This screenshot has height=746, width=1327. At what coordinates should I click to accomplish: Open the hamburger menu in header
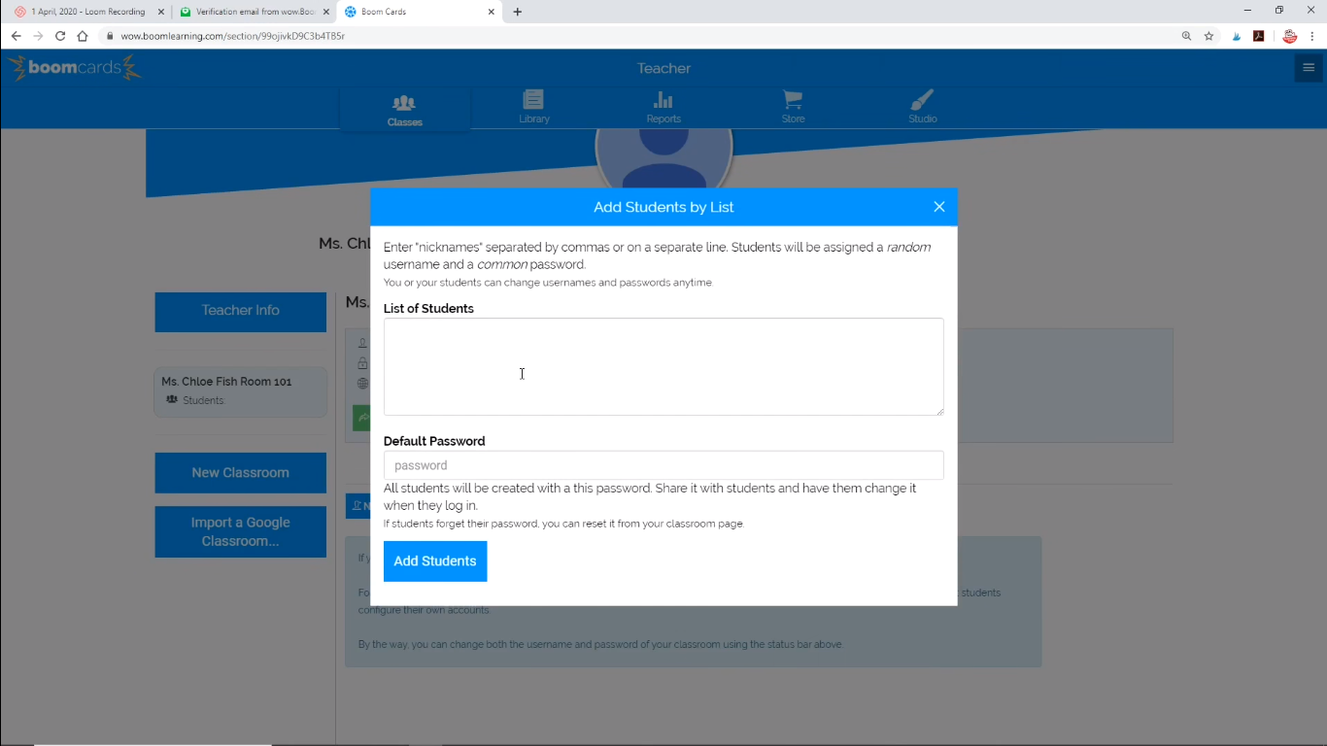pos(1309,68)
